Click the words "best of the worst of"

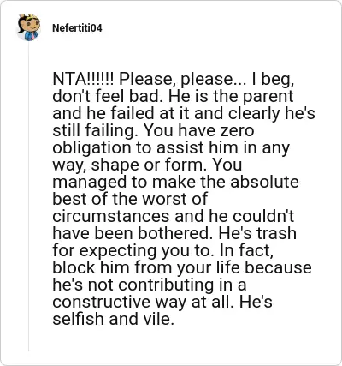130,199
